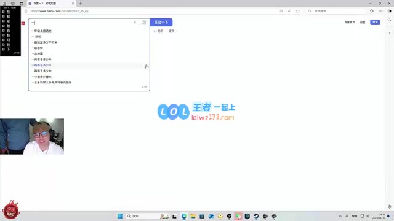Open the browser three-dot menu
The height and width of the screenshot is (221, 394).
[x=381, y=11]
